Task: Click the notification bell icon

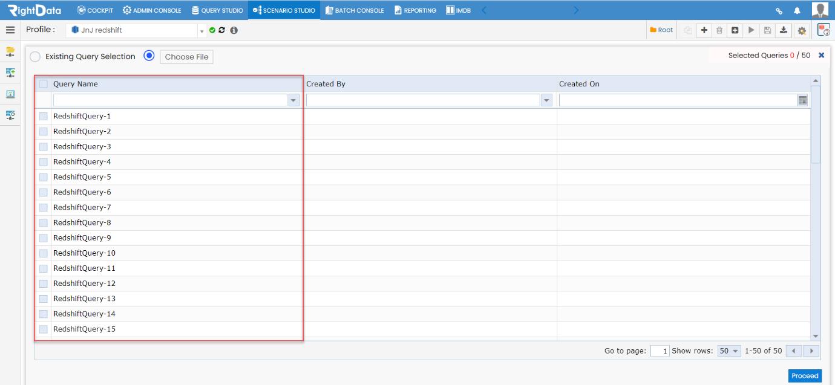Action: tap(797, 11)
